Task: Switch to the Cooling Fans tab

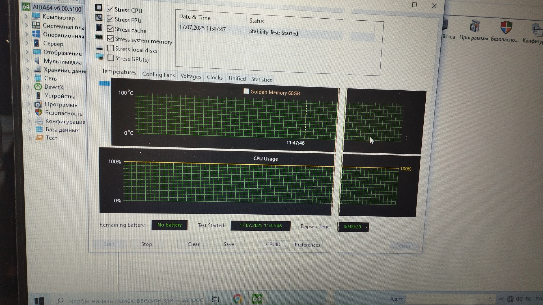Action: (158, 75)
